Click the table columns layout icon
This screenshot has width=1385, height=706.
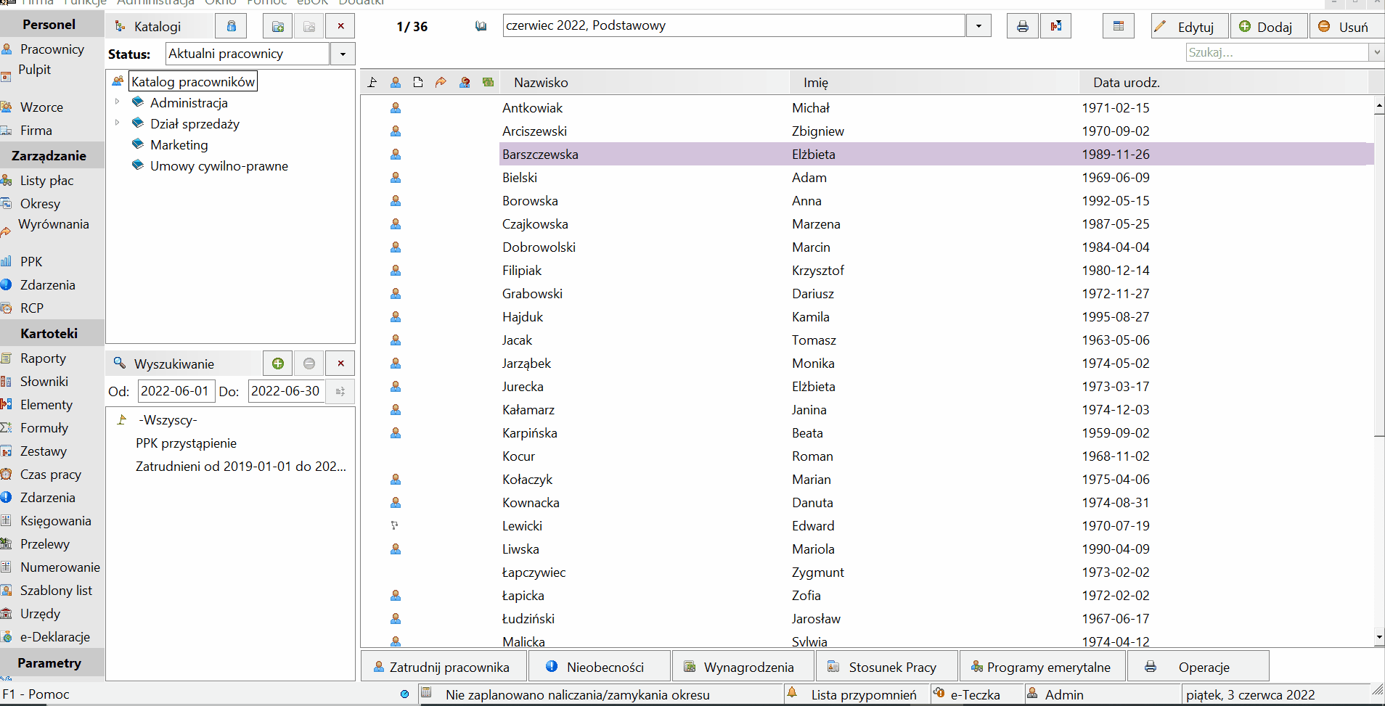coord(1118,27)
